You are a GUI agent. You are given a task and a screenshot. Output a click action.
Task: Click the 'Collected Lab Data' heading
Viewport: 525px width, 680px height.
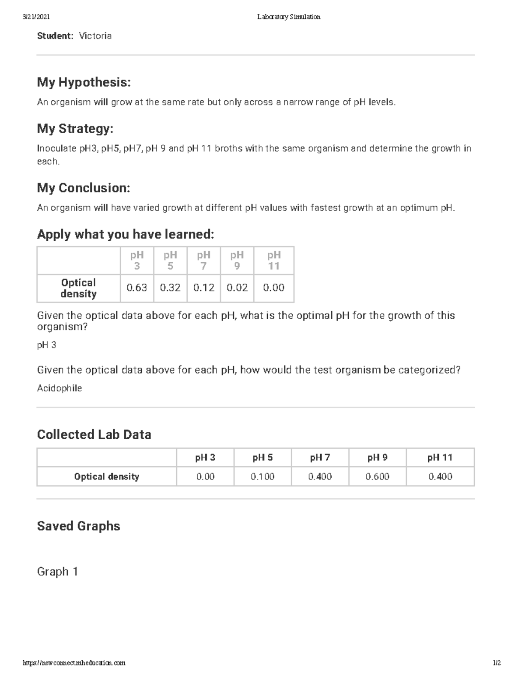tap(94, 434)
